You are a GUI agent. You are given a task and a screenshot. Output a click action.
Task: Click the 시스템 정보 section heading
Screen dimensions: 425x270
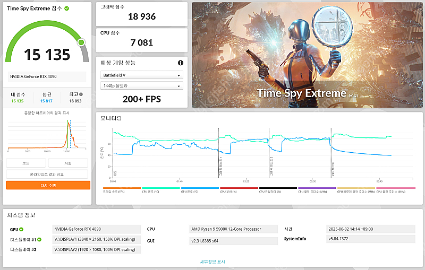click(x=21, y=215)
